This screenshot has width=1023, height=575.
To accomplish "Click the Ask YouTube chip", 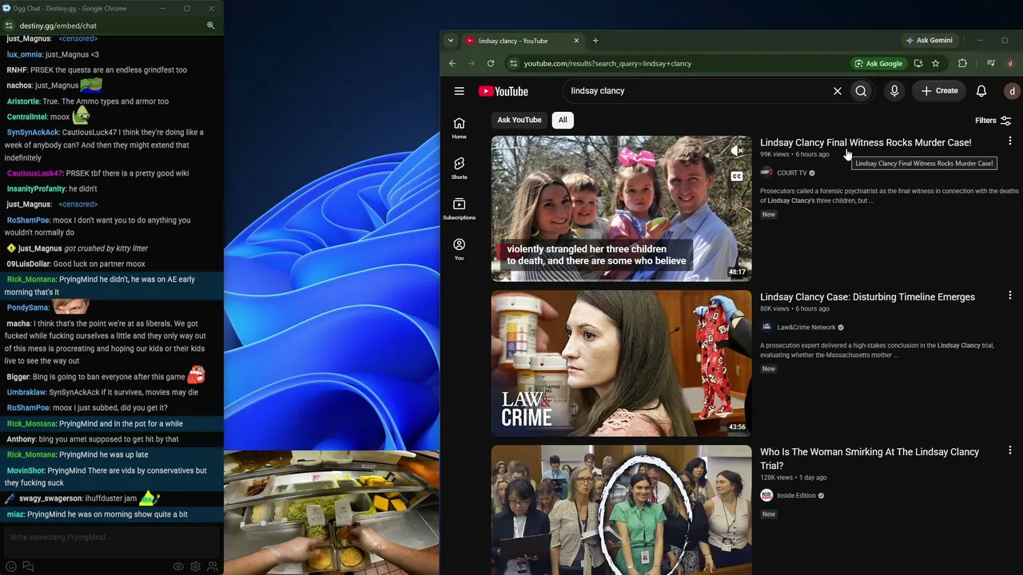I will (519, 120).
